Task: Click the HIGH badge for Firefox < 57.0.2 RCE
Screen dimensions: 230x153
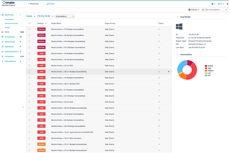Action: click(x=42, y=66)
